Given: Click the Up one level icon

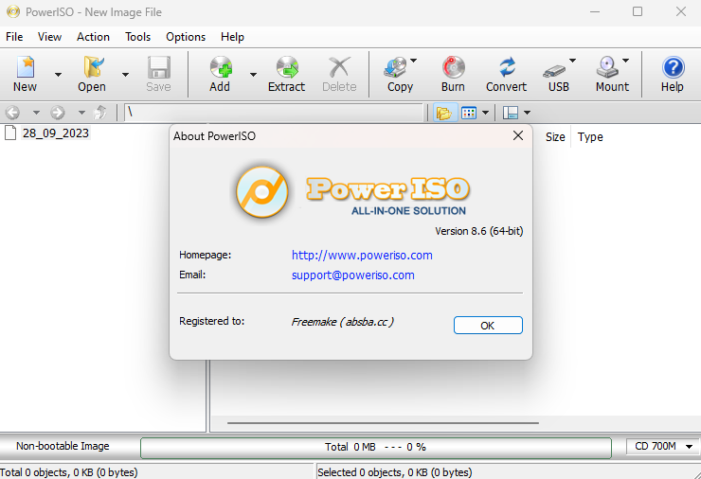Looking at the screenshot, I should [100, 113].
